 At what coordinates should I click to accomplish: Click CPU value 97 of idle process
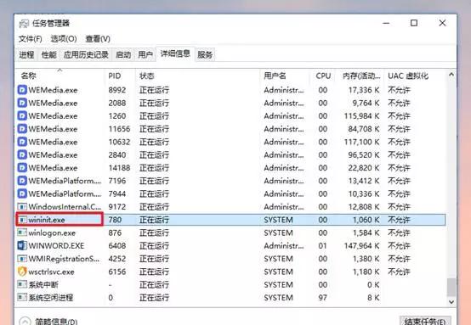(x=322, y=298)
